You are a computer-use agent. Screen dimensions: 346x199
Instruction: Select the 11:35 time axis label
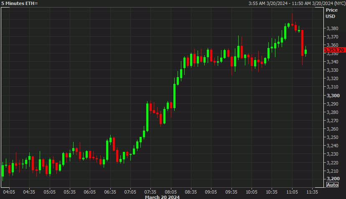click(x=312, y=192)
